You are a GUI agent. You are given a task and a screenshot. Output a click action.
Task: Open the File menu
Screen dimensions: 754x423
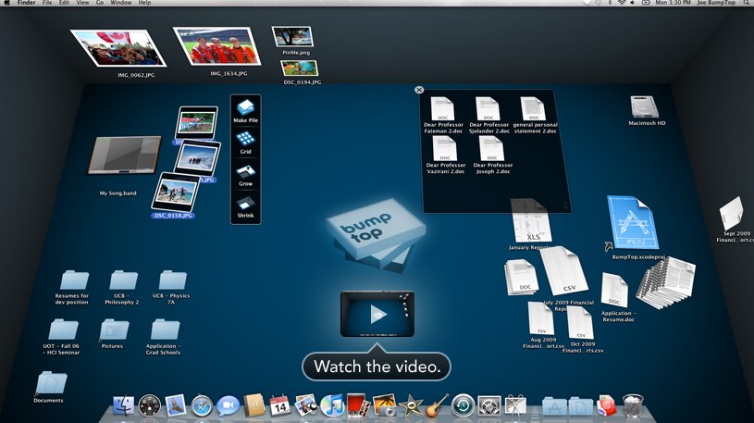pos(47,3)
